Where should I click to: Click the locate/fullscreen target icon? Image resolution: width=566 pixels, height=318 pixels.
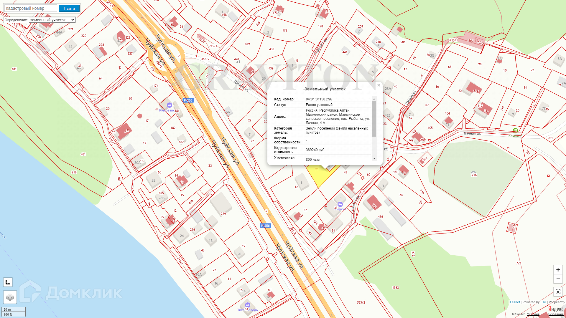(x=558, y=292)
